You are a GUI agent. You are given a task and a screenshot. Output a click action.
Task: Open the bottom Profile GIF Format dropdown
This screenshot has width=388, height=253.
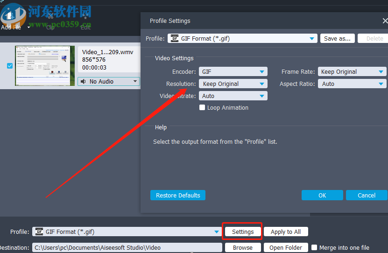click(x=127, y=232)
